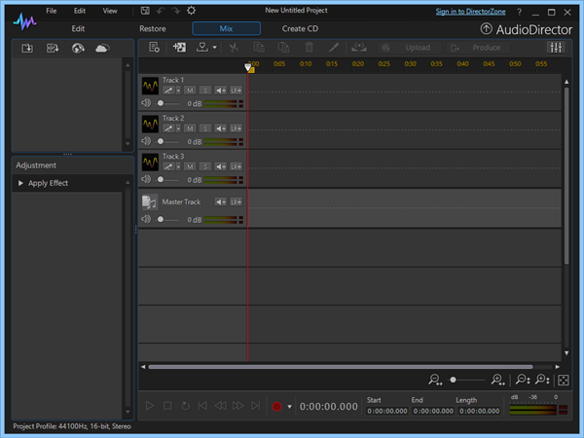Click the import media icon in library
584x438 pixels.
[x=28, y=48]
